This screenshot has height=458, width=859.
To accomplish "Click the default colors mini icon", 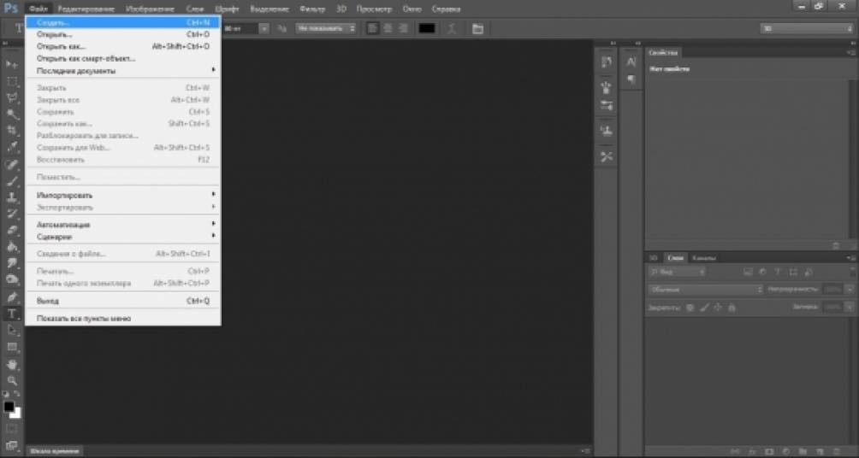I will pos(6,393).
